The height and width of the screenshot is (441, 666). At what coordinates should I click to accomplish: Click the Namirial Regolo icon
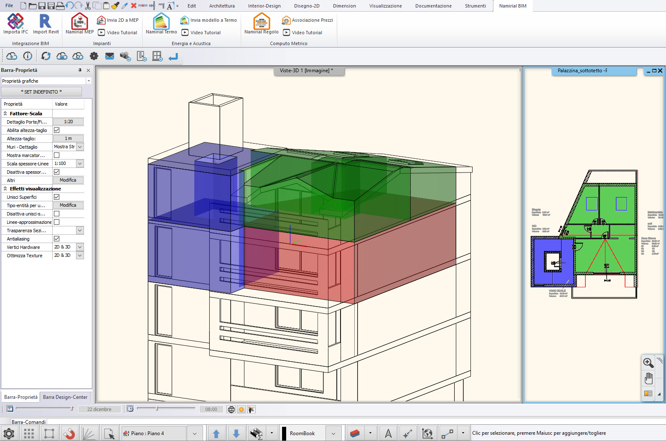(261, 22)
